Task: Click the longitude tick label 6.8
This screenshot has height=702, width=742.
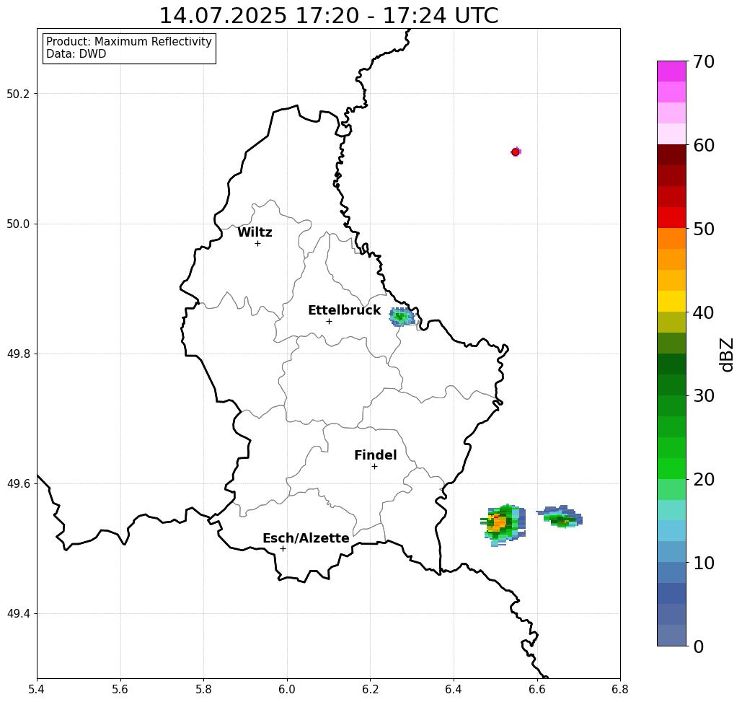Action: point(620,690)
